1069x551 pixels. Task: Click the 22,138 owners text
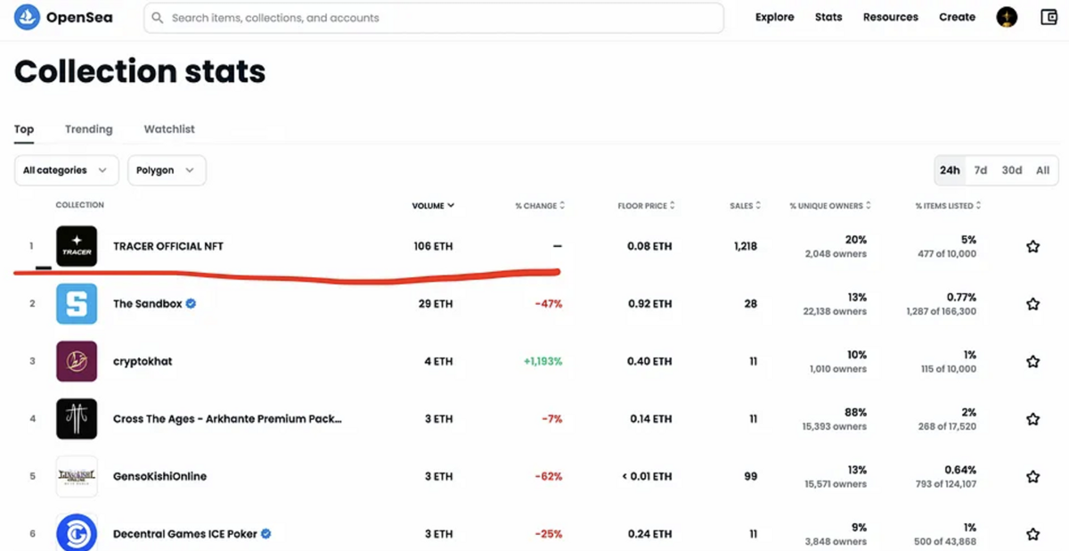(833, 312)
